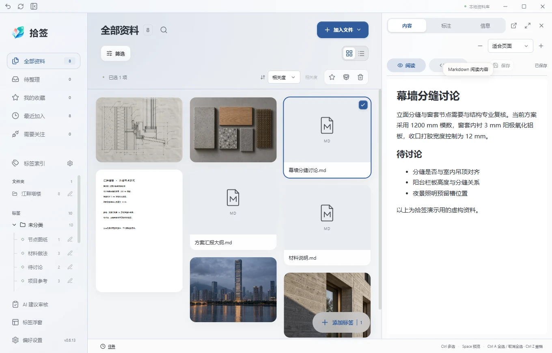Open 标签索引 page
This screenshot has width=552, height=353.
tap(34, 164)
